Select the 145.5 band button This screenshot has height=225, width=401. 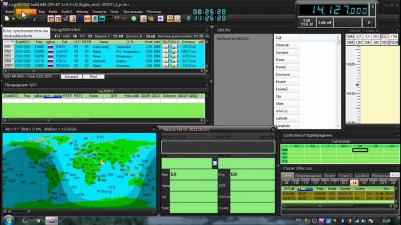(385, 42)
